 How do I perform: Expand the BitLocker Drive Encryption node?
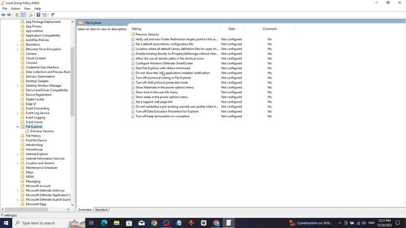tap(18, 49)
